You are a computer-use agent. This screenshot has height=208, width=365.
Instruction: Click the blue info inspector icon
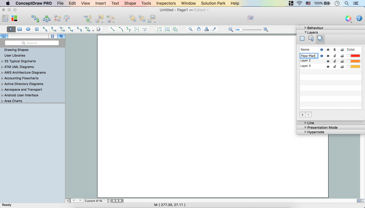coord(360,19)
